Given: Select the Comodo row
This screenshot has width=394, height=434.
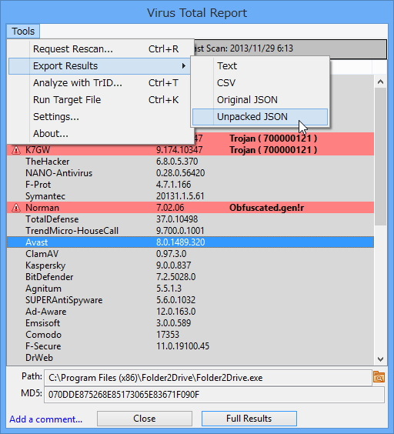Looking at the screenshot, I should [190, 335].
